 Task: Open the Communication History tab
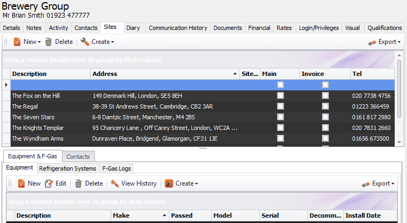[x=178, y=28]
